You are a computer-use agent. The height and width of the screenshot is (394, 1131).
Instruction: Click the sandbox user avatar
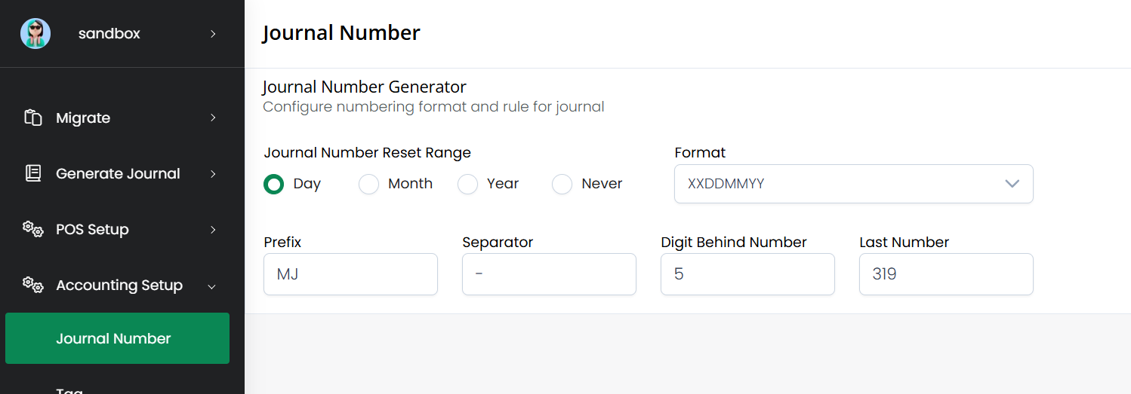pyautogui.click(x=35, y=34)
